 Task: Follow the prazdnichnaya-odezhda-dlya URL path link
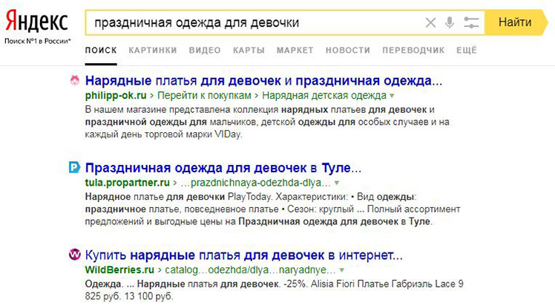click(x=255, y=183)
